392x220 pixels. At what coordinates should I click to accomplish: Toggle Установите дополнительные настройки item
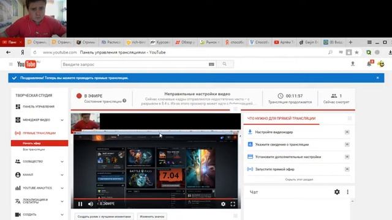tap(347, 156)
